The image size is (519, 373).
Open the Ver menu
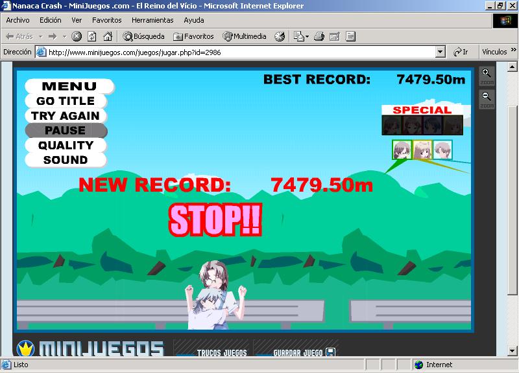tap(77, 20)
